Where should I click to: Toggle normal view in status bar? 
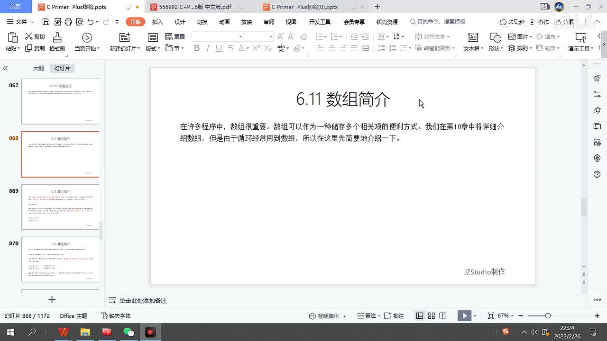click(420, 316)
